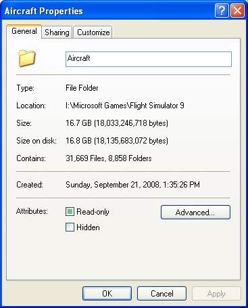The width and height of the screenshot is (248, 308).
Task: Click the Created date text
Action: [132, 185]
